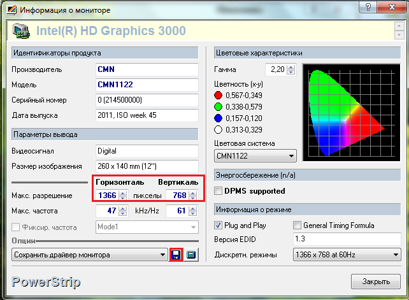Image resolution: width=409 pixels, height=300 pixels.
Task: Click the Энергосбережение (n/a) section header
Action: (x=307, y=175)
